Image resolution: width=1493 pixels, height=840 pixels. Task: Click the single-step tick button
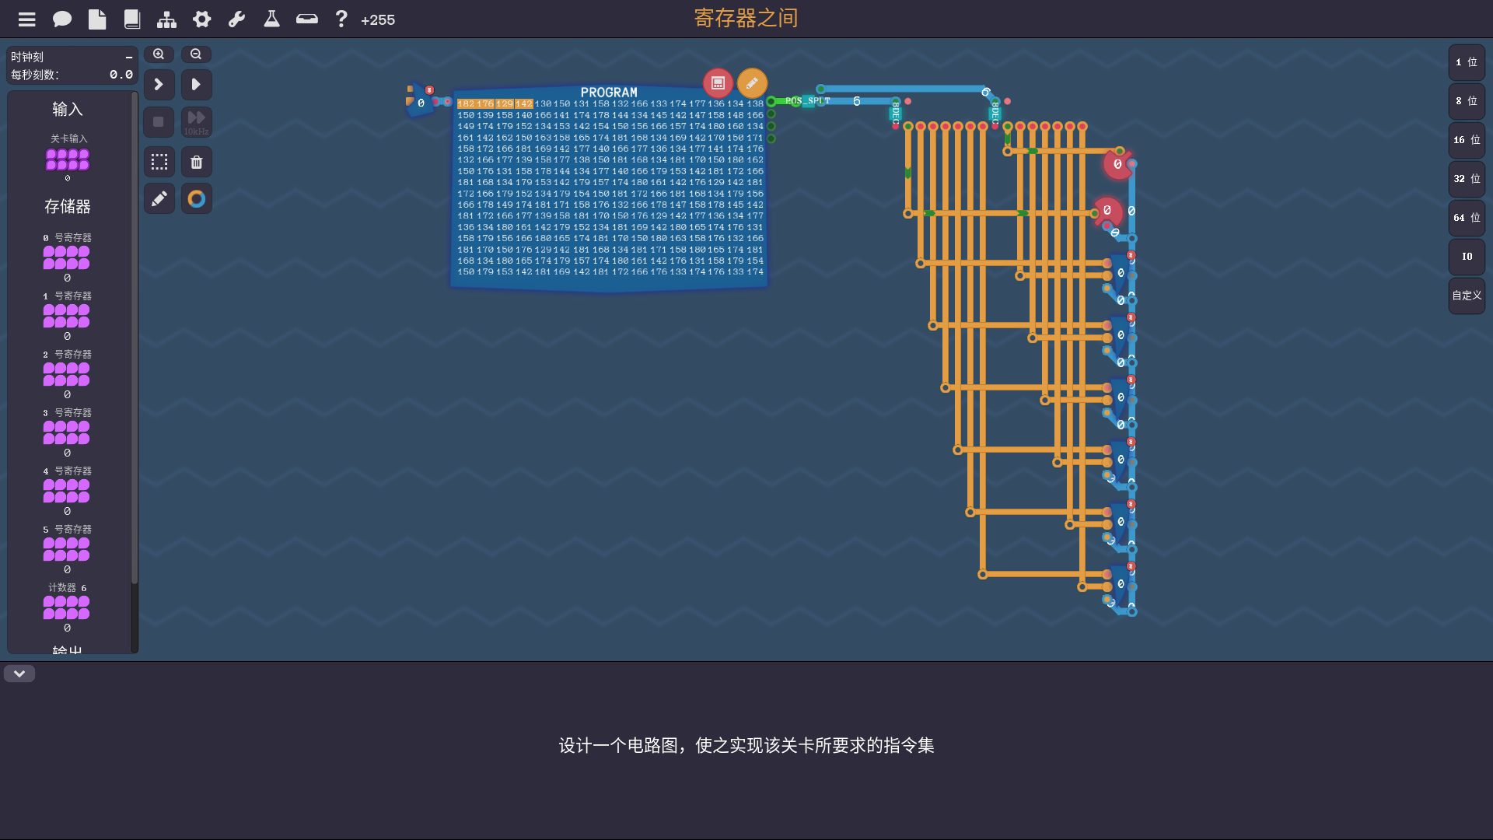159,84
